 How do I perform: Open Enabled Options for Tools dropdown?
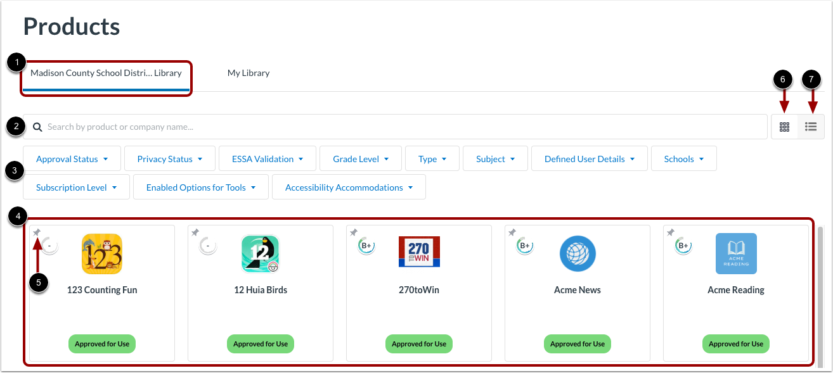click(x=201, y=187)
